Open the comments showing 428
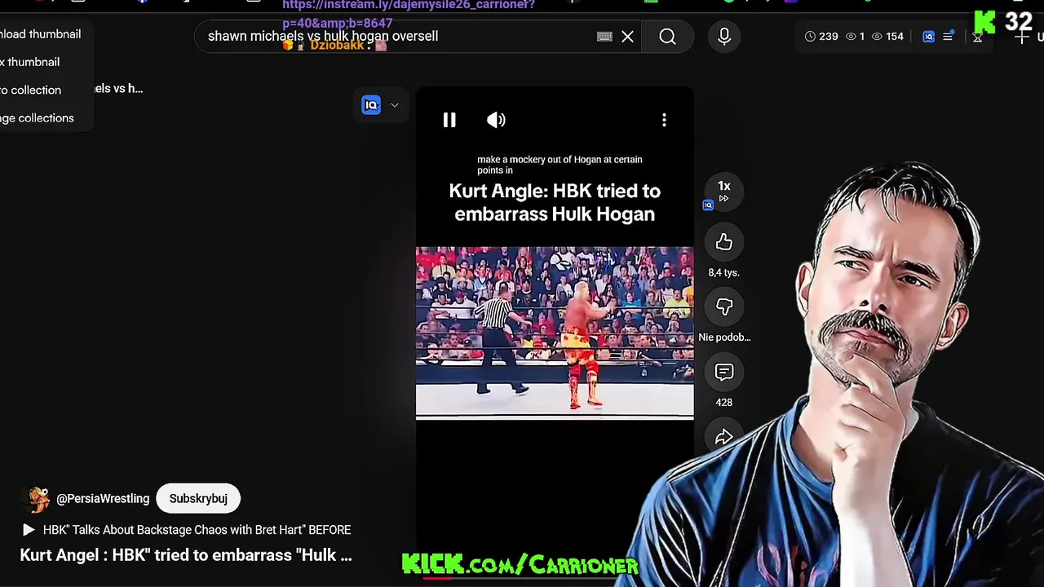Viewport: 1044px width, 587px height. point(724,372)
